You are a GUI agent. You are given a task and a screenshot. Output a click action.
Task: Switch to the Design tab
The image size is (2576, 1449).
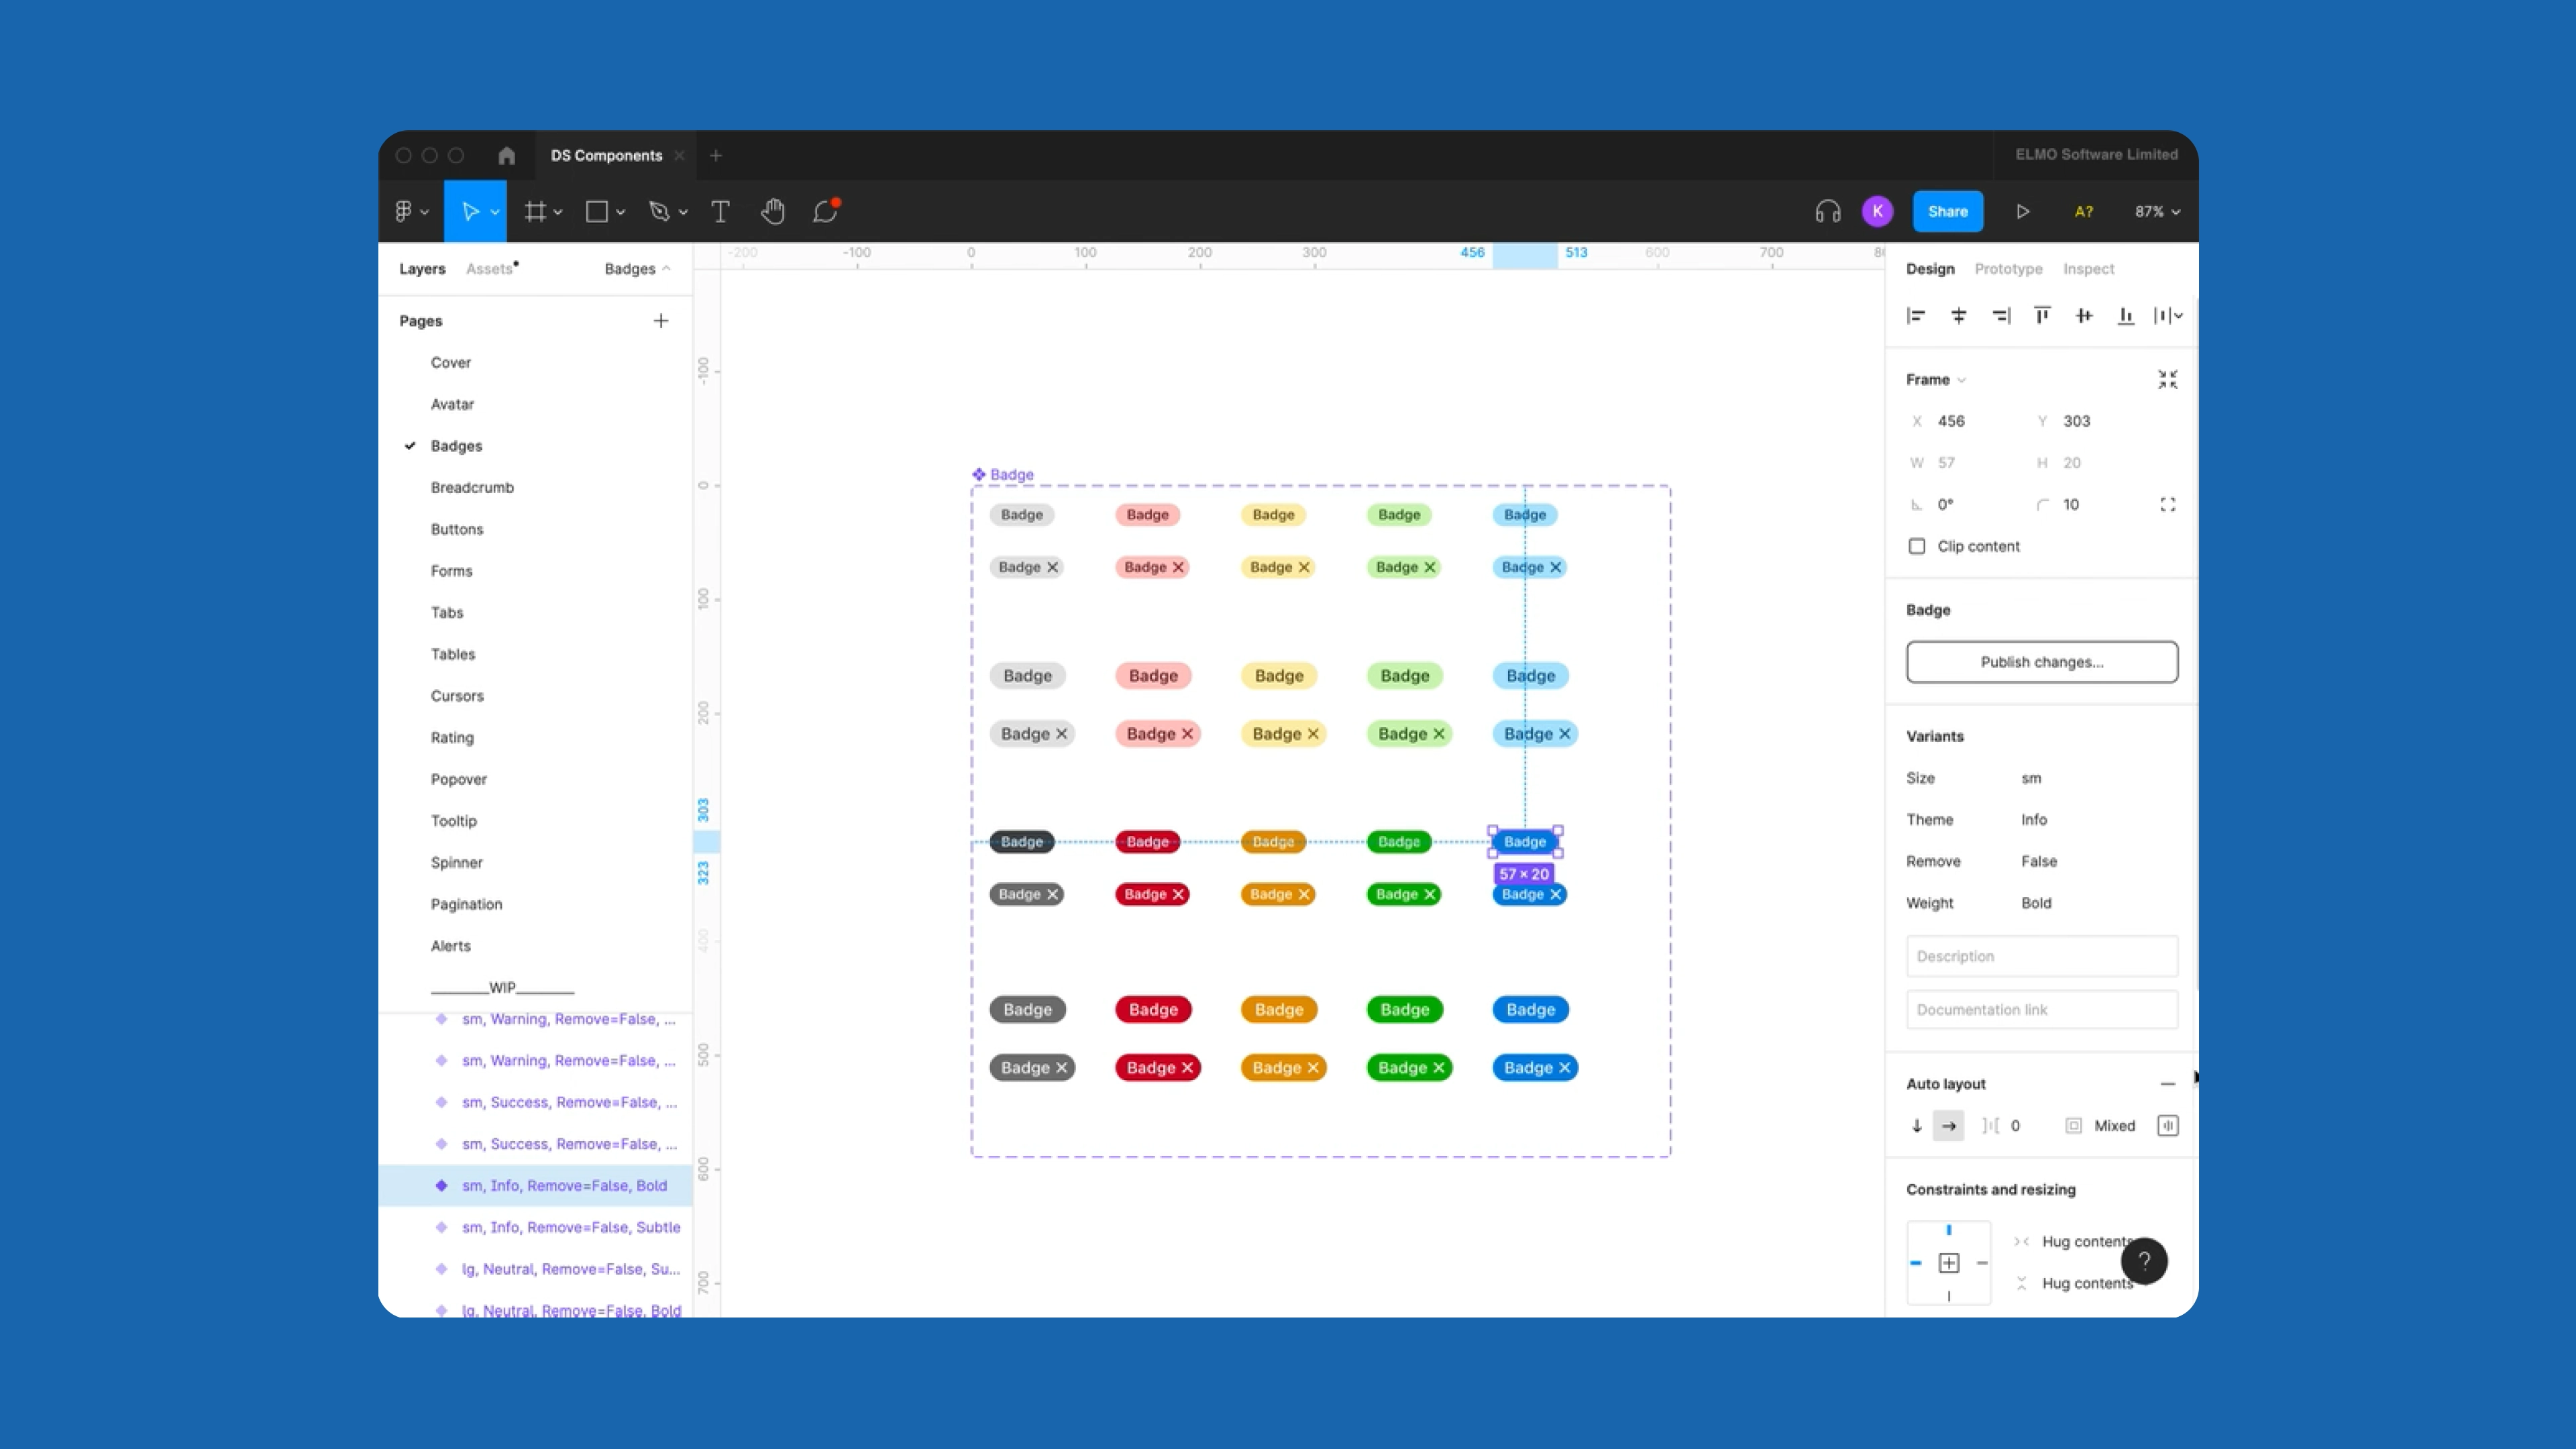pos(1930,269)
